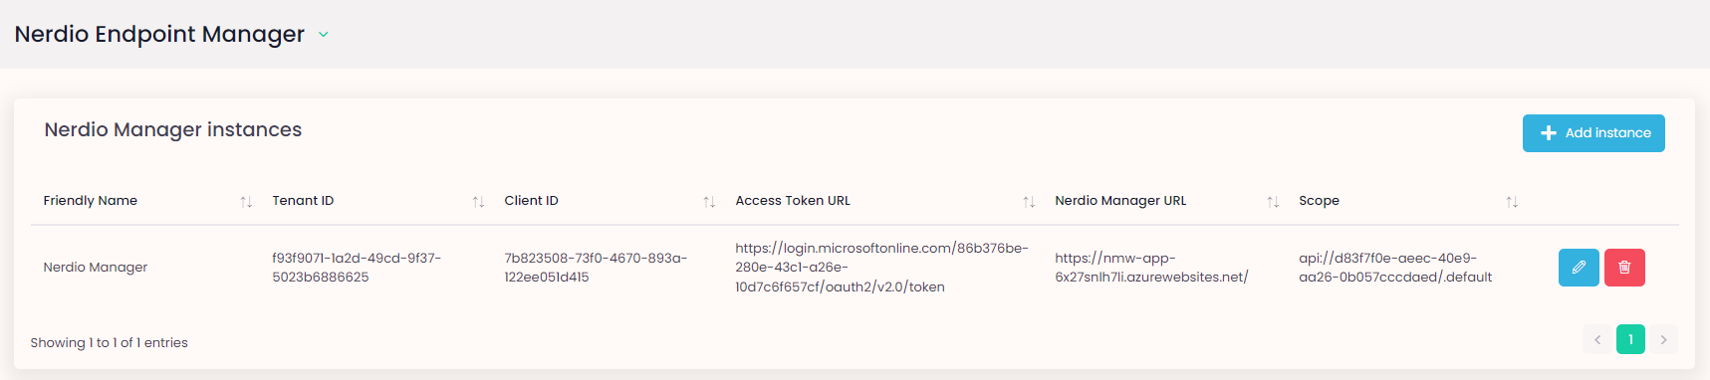The width and height of the screenshot is (1710, 380).
Task: Expand the Nerdio Endpoint Manager title chevron
Action: point(323,35)
